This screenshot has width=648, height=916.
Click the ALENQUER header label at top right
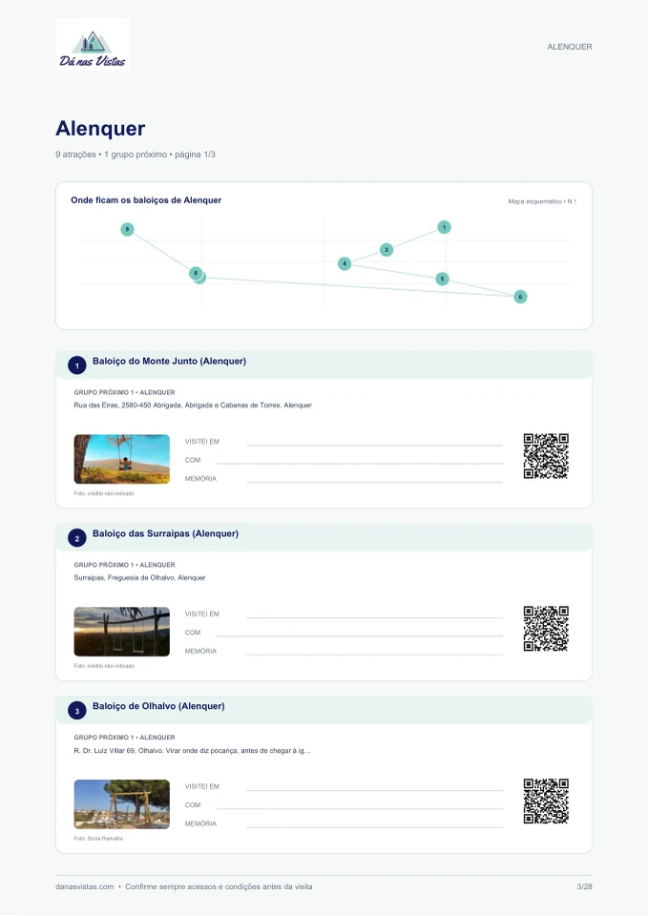tap(570, 47)
